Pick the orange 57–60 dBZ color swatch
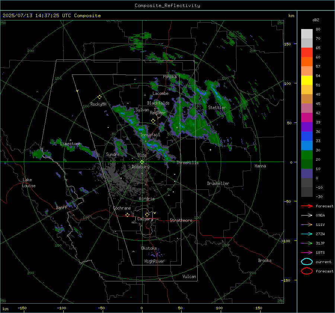This screenshot has width=335, height=313. pos(307,62)
